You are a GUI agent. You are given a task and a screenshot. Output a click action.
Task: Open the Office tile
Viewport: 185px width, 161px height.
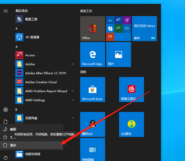(x=93, y=29)
